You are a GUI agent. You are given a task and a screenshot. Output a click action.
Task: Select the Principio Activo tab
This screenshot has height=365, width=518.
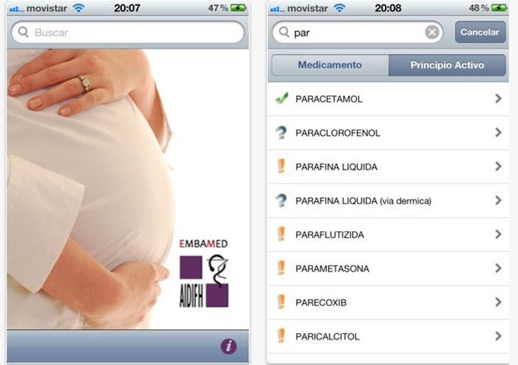(x=447, y=65)
